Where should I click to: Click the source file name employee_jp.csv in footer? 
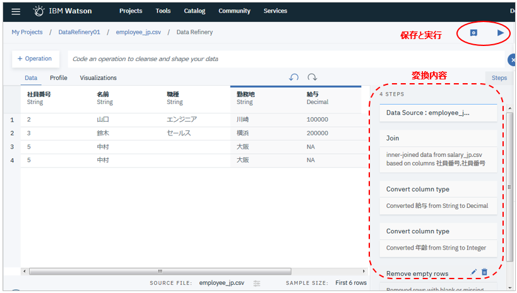point(222,283)
